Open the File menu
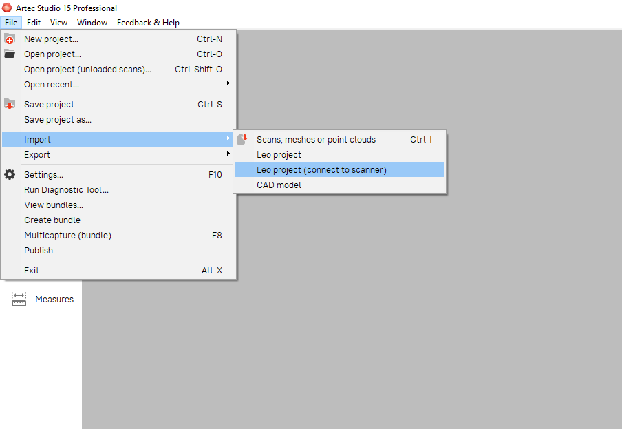The image size is (622, 429). click(11, 23)
